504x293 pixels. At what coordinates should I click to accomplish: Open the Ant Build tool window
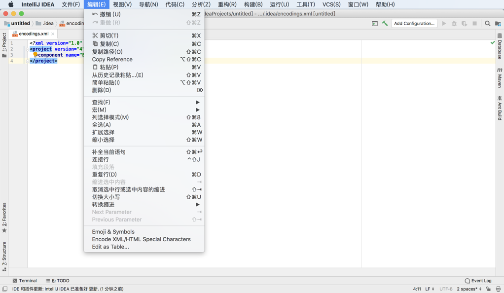500,108
